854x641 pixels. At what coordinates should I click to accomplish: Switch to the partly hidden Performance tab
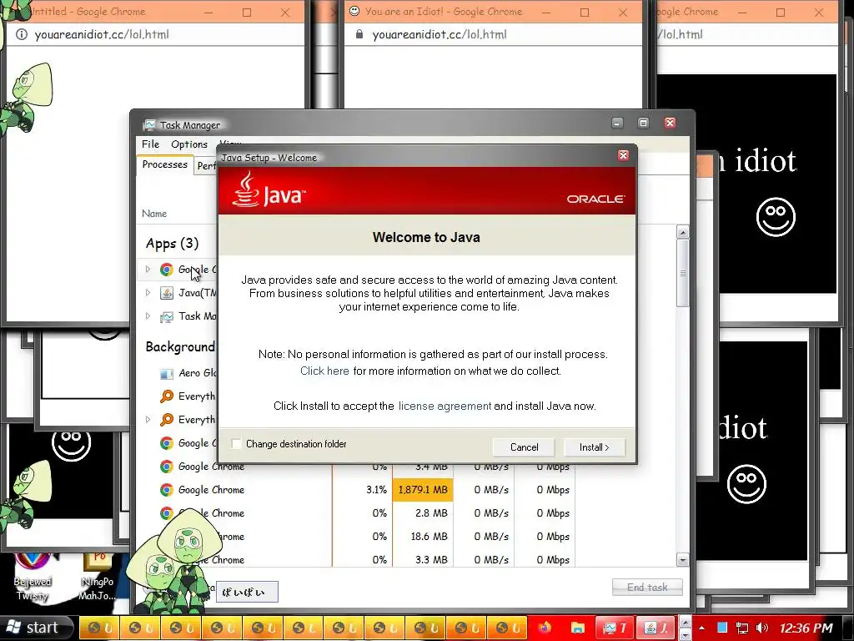(x=206, y=166)
